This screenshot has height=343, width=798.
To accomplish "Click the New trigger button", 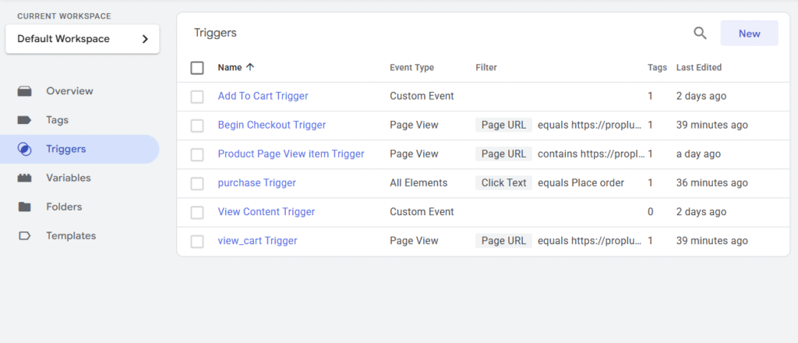I will [749, 34].
